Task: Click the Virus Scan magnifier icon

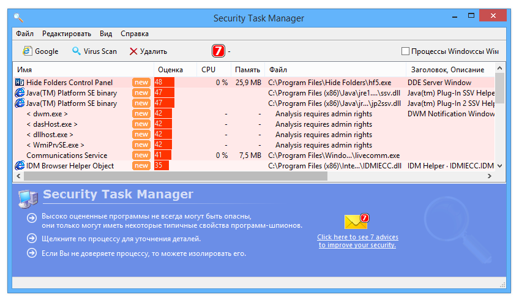Action: click(x=77, y=51)
